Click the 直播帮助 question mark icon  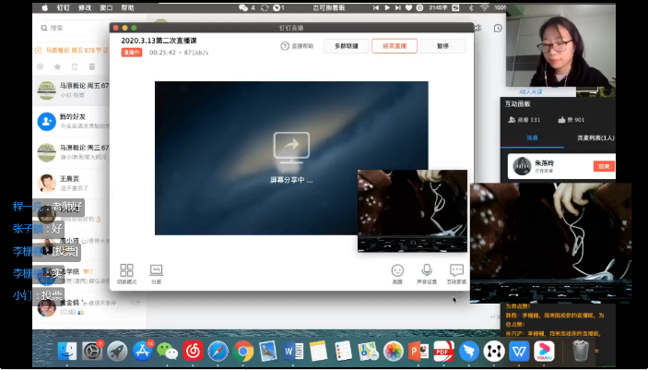point(284,46)
